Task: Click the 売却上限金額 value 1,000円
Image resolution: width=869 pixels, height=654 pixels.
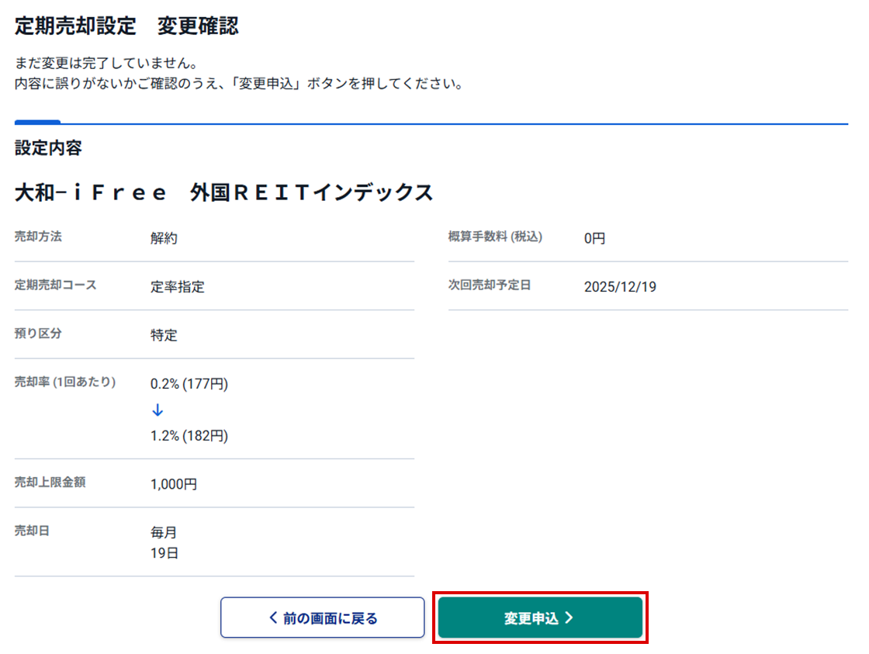Action: 174,484
